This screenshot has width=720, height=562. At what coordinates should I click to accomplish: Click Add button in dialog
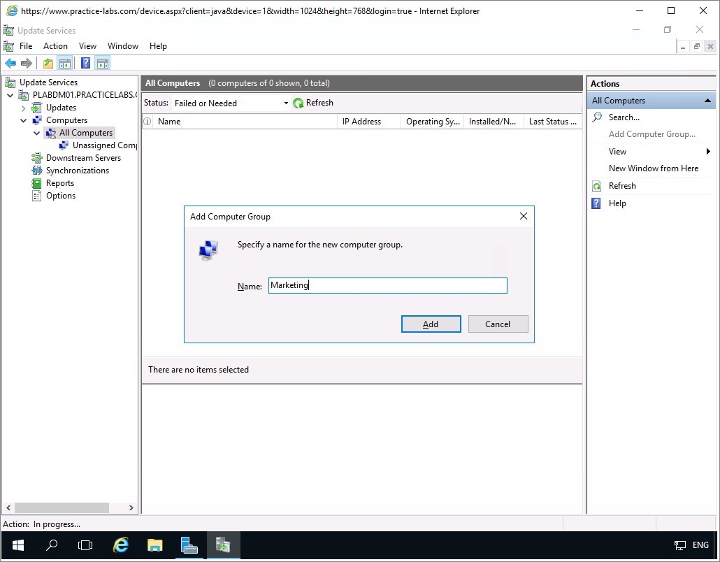pos(431,324)
